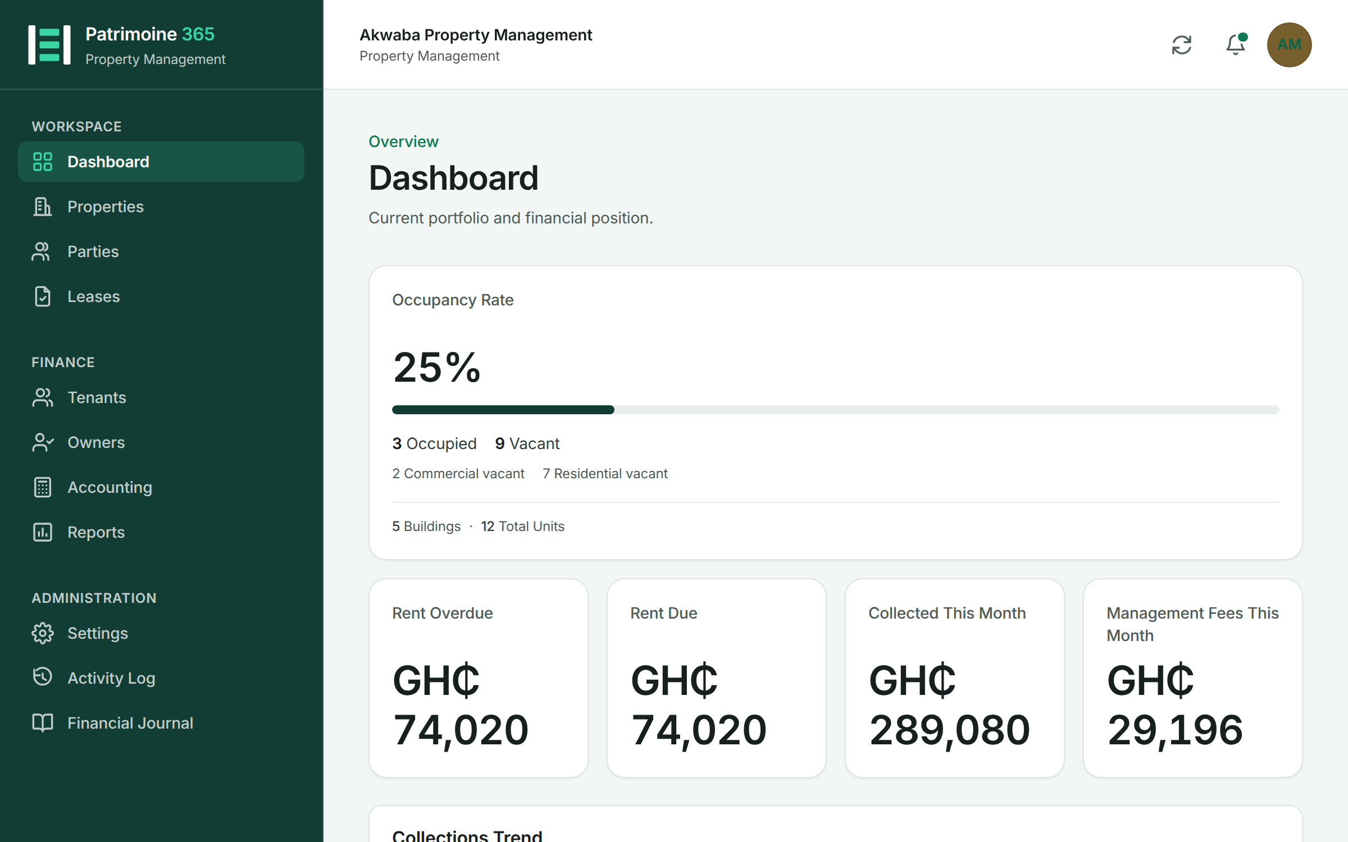Click the Patrimoine 365 logo icon

click(x=49, y=45)
